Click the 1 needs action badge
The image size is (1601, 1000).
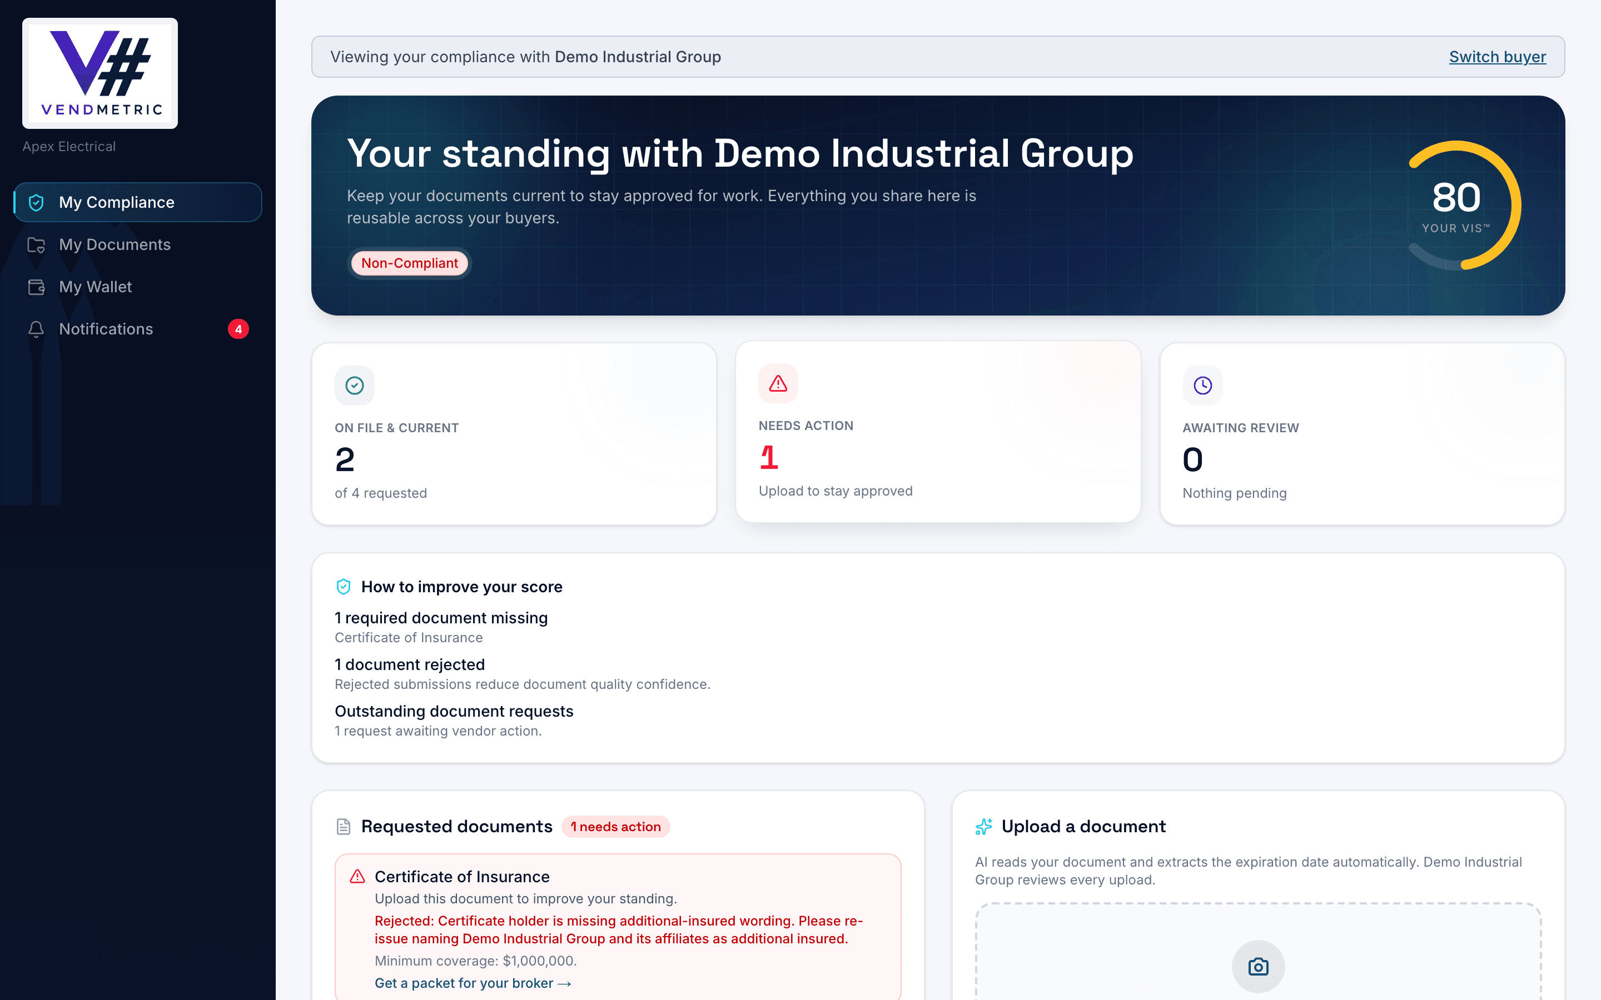(x=615, y=827)
